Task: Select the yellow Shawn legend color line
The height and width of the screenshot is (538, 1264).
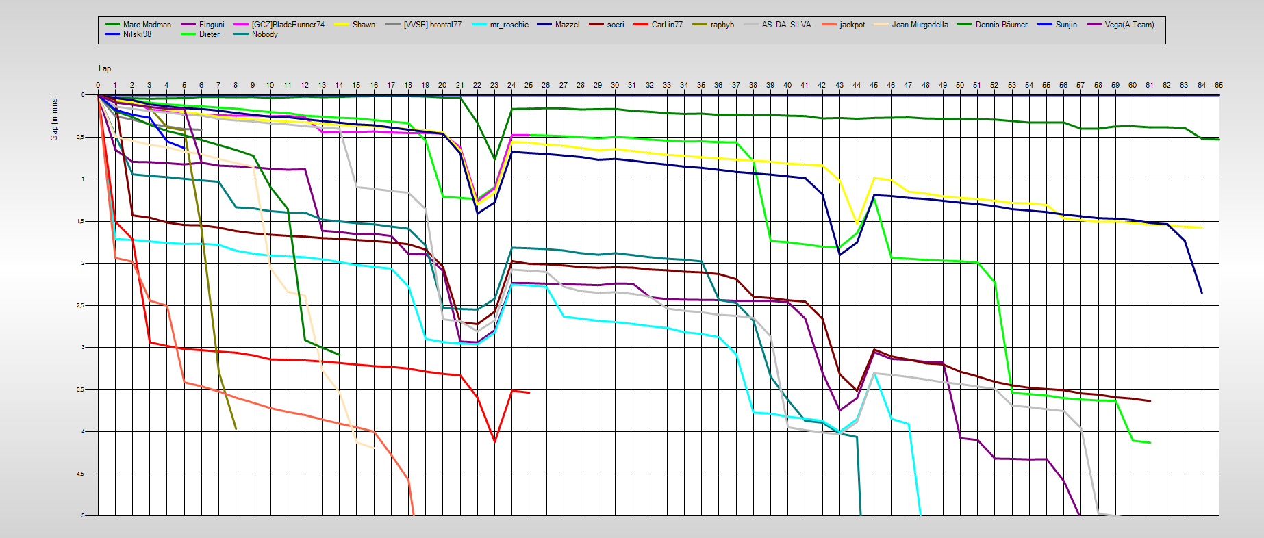Action: (x=342, y=25)
